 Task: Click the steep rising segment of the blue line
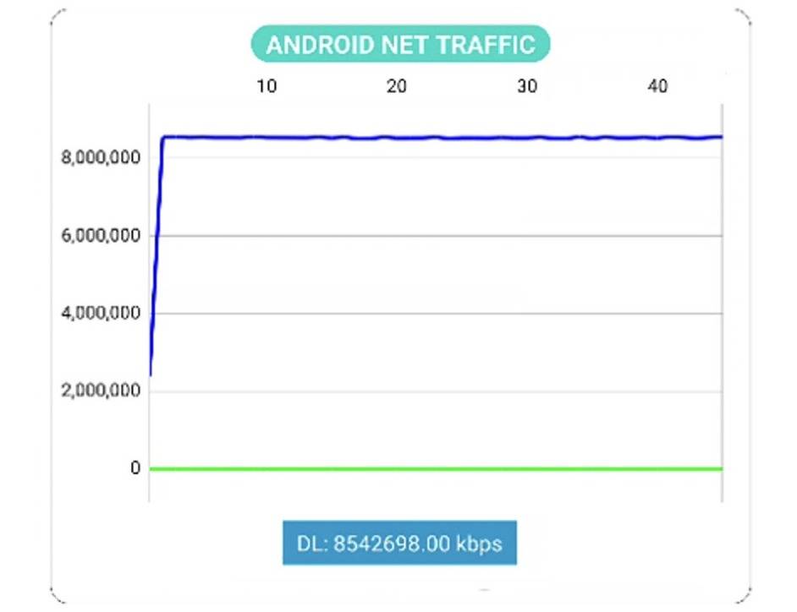point(157,254)
